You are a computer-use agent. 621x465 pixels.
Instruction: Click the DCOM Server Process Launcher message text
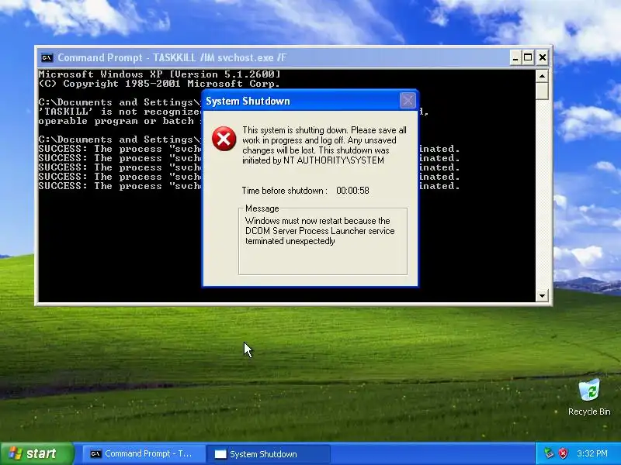pyautogui.click(x=320, y=231)
